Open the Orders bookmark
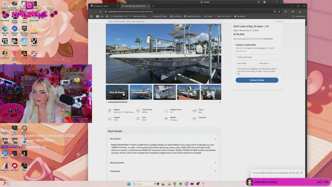This screenshot has height=187, width=332. pos(100,16)
